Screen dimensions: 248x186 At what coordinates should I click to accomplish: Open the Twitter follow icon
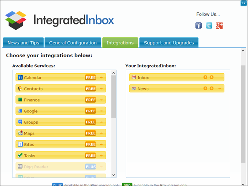(209, 26)
